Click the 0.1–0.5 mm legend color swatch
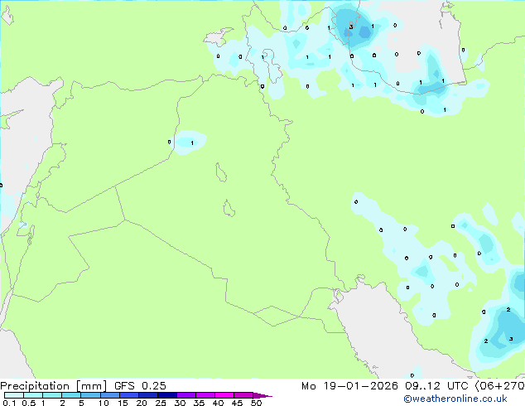The height and width of the screenshot is (406, 525). [x=14, y=395]
